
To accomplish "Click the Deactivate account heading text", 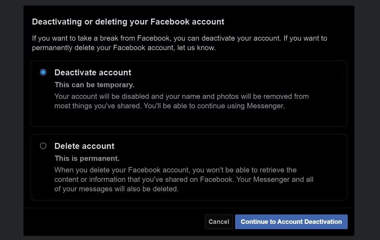I will 93,73.
